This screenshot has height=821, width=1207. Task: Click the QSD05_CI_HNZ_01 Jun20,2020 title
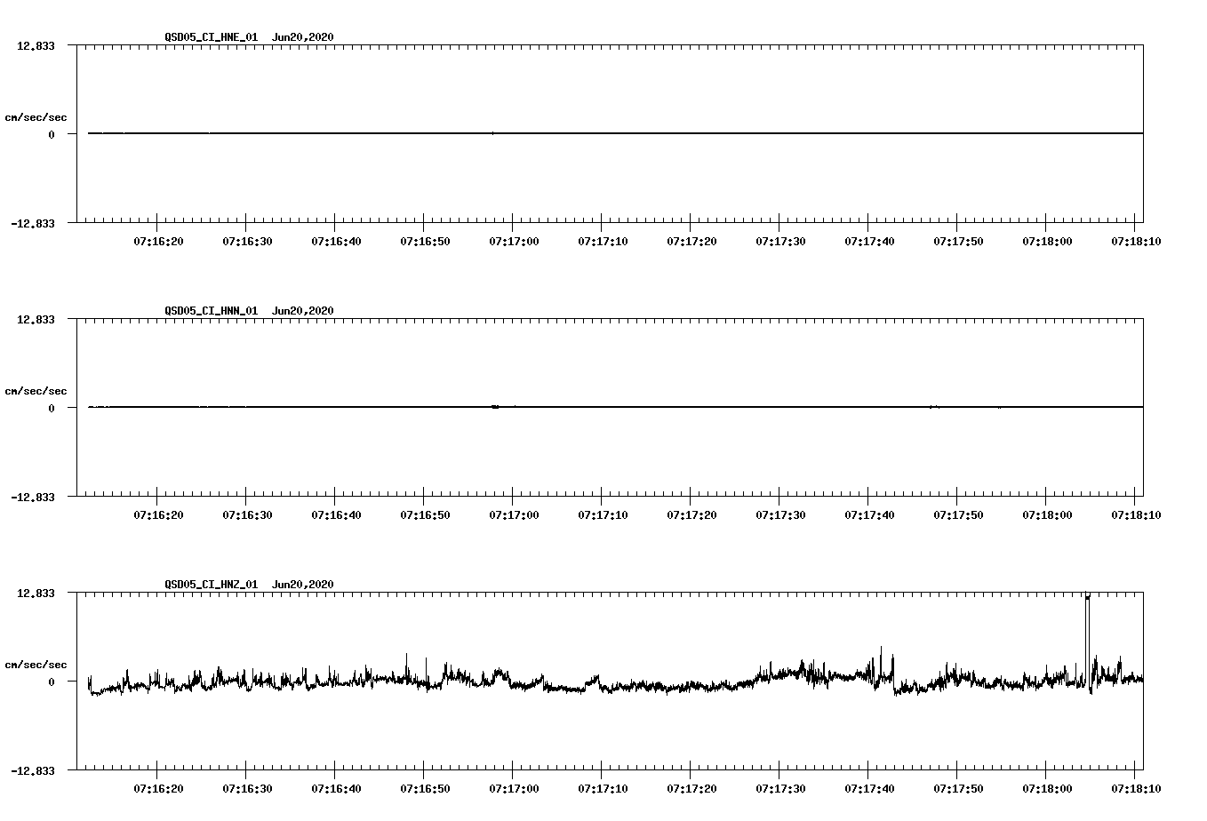click(249, 585)
